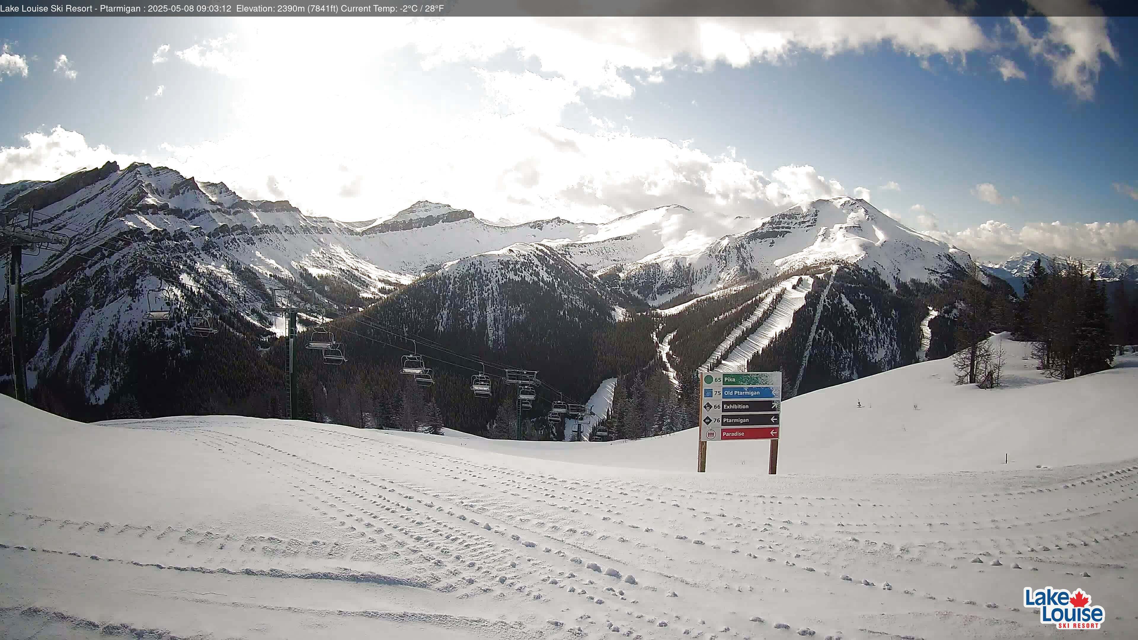Click the red "Paradise" sign row
The image size is (1138, 640).
(x=750, y=433)
